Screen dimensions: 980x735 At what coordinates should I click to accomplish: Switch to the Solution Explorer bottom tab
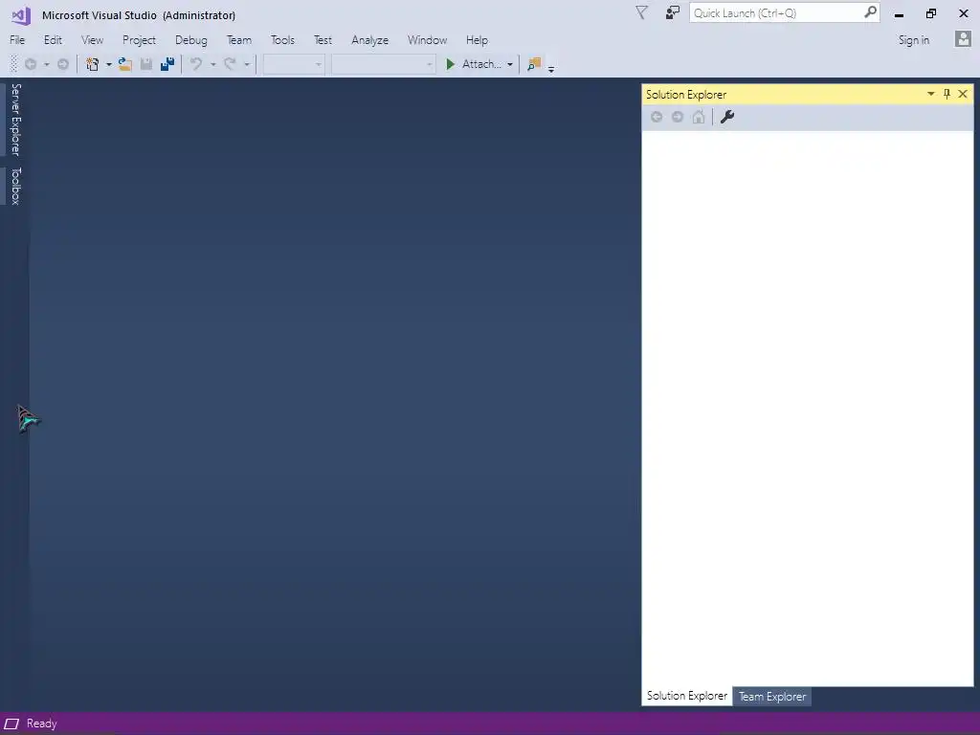(x=687, y=696)
